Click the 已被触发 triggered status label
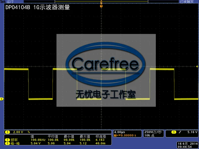This screenshot has height=149, width=199. [x=187, y=1]
